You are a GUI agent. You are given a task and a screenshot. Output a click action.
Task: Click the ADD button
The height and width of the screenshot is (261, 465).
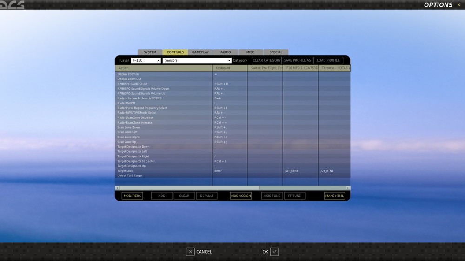pos(162,196)
